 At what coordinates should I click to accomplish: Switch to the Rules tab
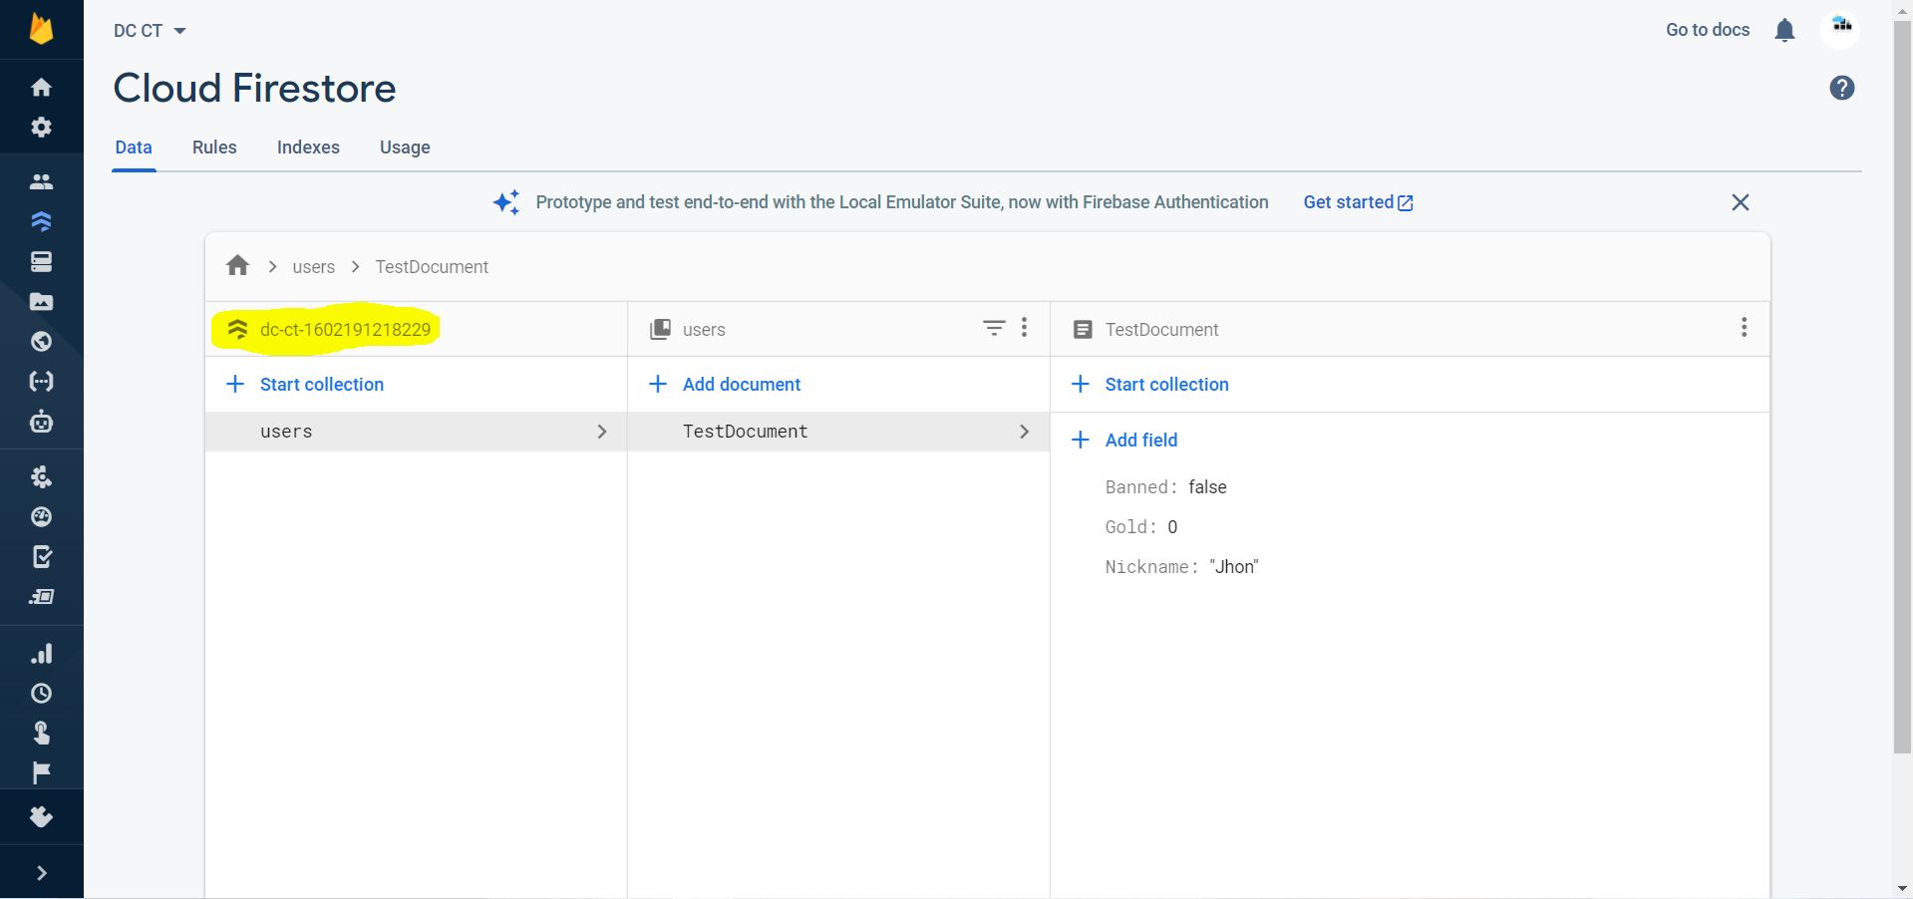point(214,148)
